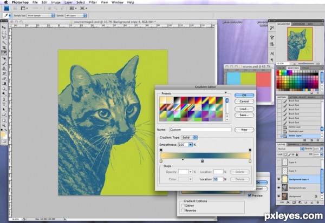This screenshot has width=325, height=223.
Task: Switch to the Histogram tab
Action: (298, 24)
